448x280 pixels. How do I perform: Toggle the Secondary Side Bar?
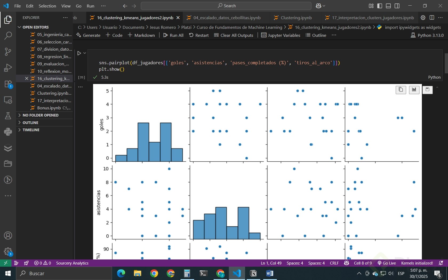[397, 6]
